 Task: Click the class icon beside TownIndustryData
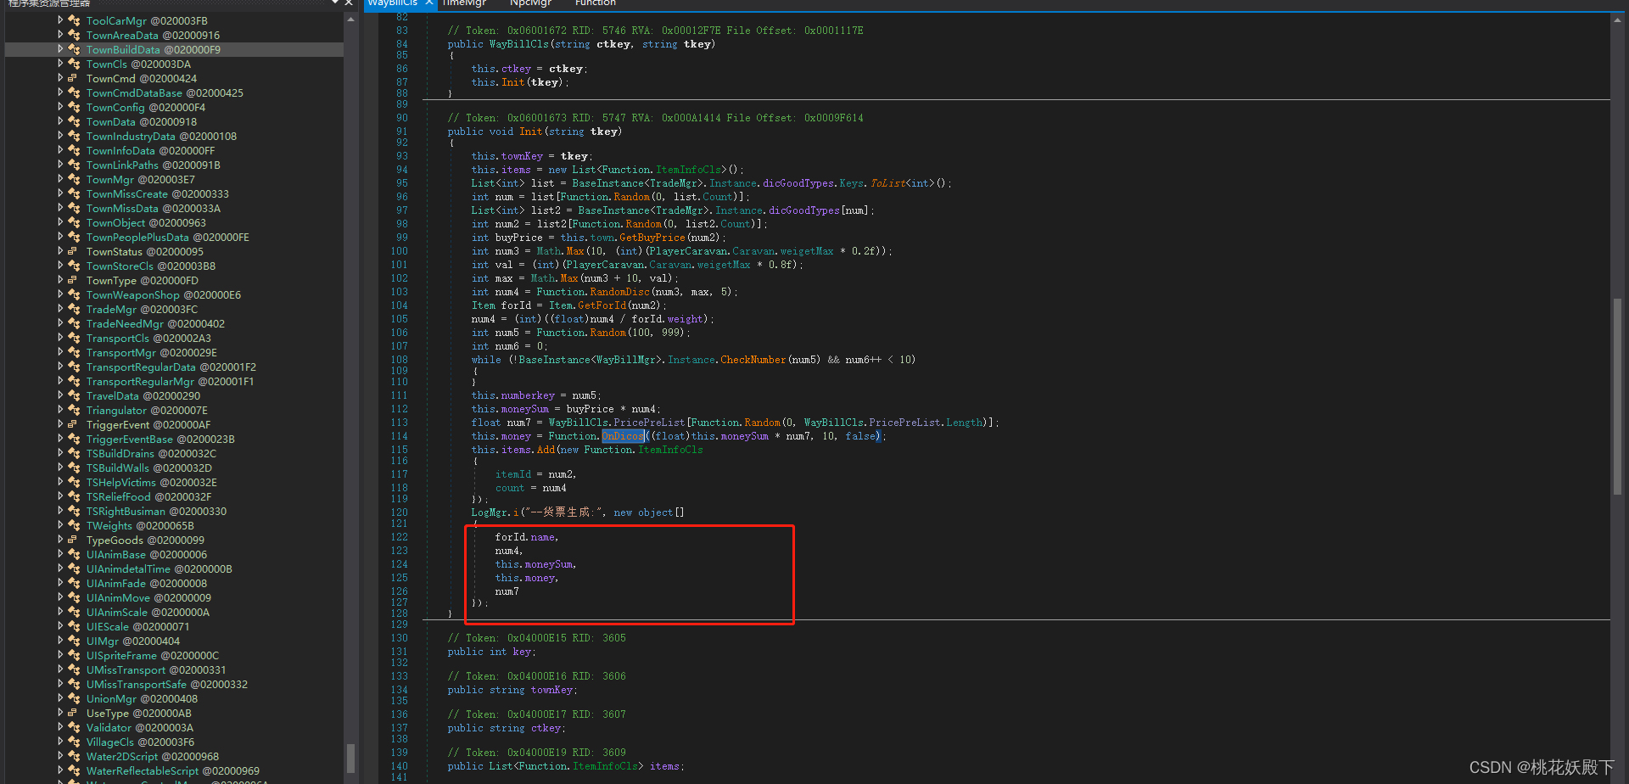[74, 136]
